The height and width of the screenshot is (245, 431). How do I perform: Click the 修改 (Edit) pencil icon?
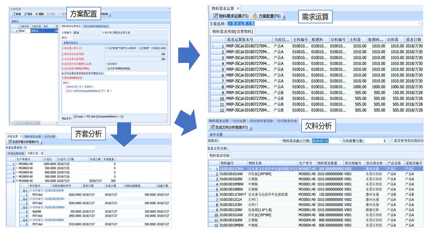(26, 14)
